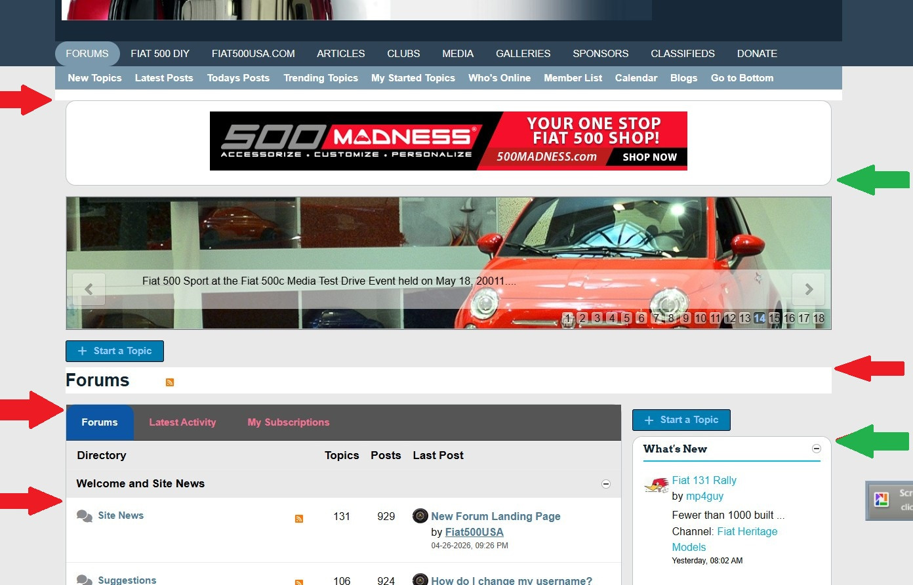Go to previous slide with left arrow
The height and width of the screenshot is (585, 913).
[89, 289]
